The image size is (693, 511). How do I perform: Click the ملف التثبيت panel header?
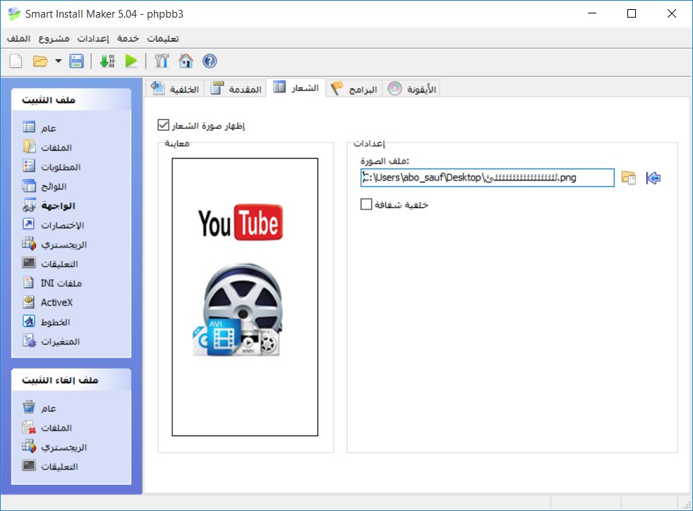click(x=71, y=99)
